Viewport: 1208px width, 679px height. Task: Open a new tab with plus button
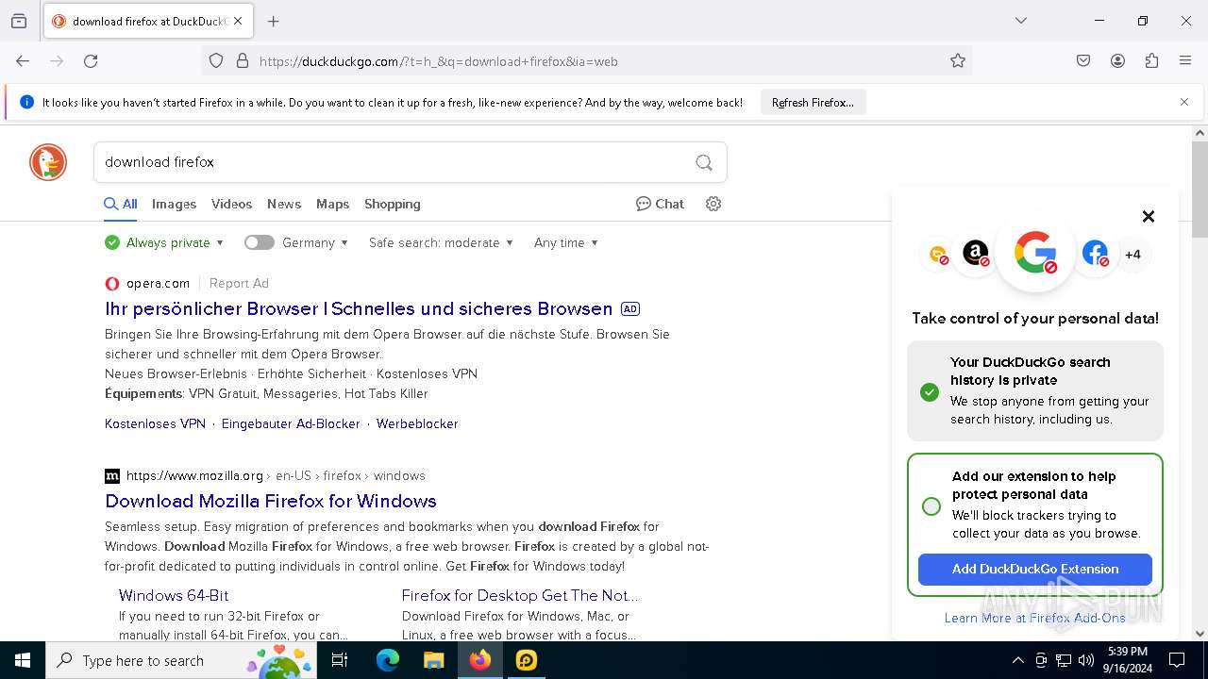[x=274, y=21]
